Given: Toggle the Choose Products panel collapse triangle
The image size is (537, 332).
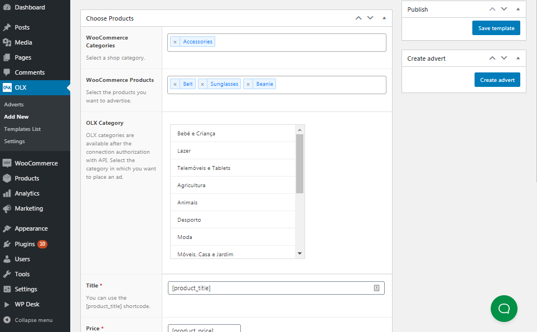Looking at the screenshot, I should [x=384, y=18].
